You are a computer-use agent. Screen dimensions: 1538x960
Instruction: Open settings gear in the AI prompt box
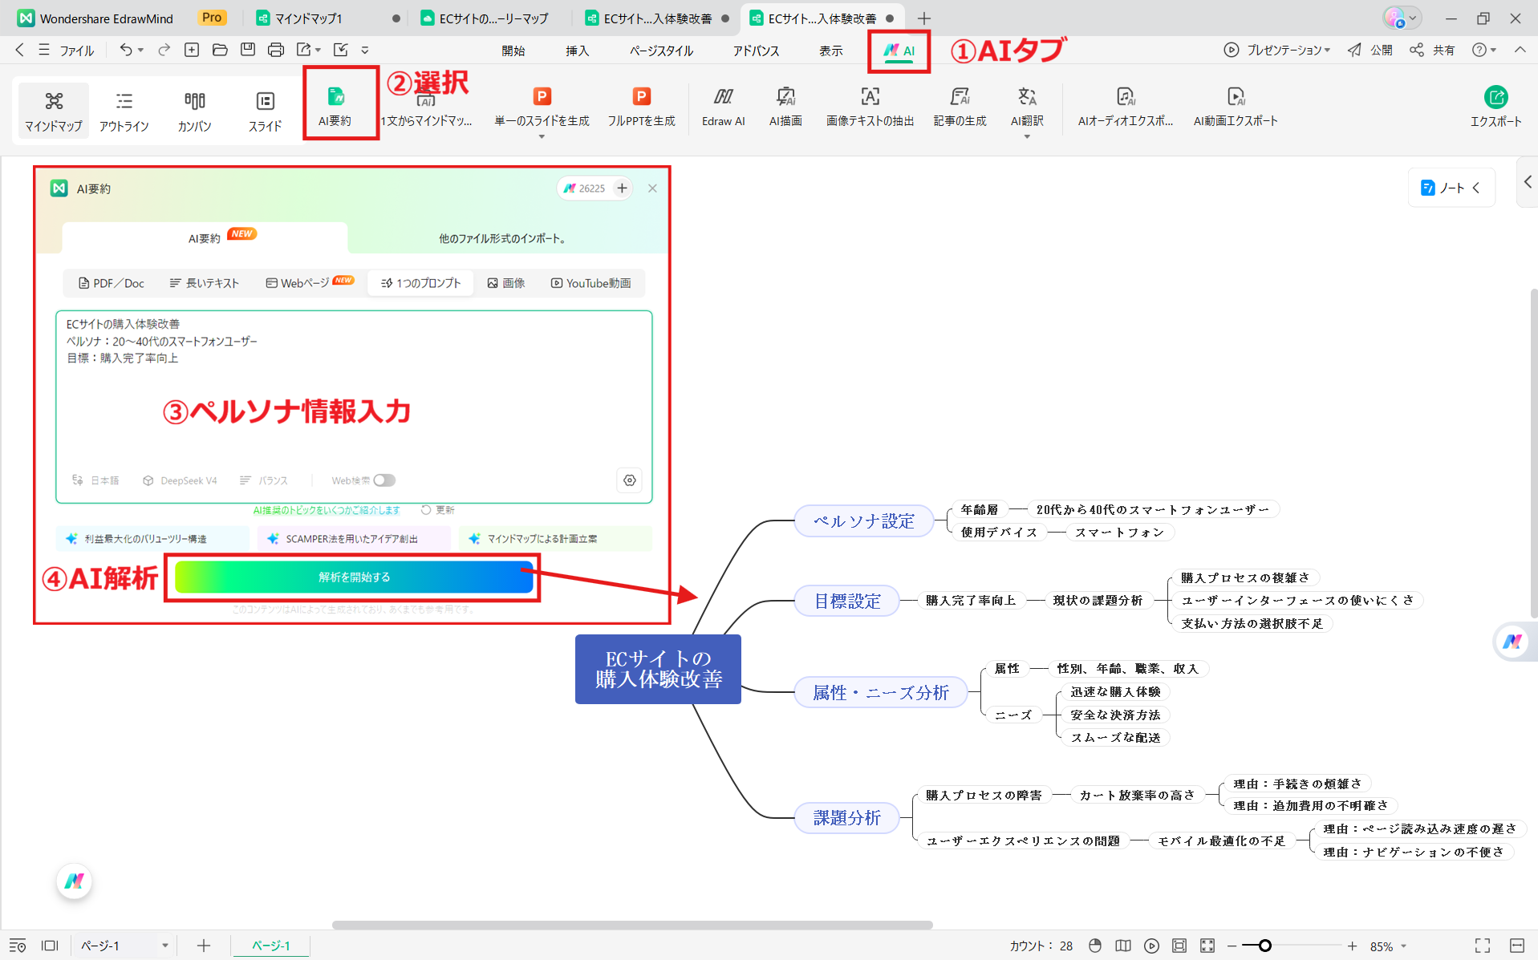point(630,480)
